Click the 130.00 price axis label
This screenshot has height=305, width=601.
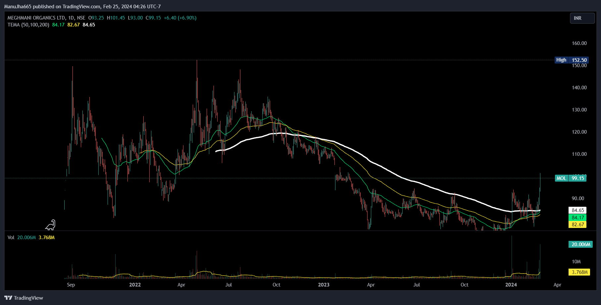click(x=579, y=110)
